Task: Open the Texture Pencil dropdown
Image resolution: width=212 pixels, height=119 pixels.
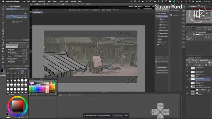Action: click(20, 56)
